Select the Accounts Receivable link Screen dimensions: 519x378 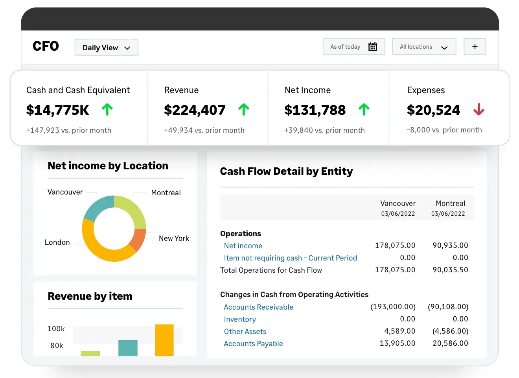pyautogui.click(x=258, y=307)
